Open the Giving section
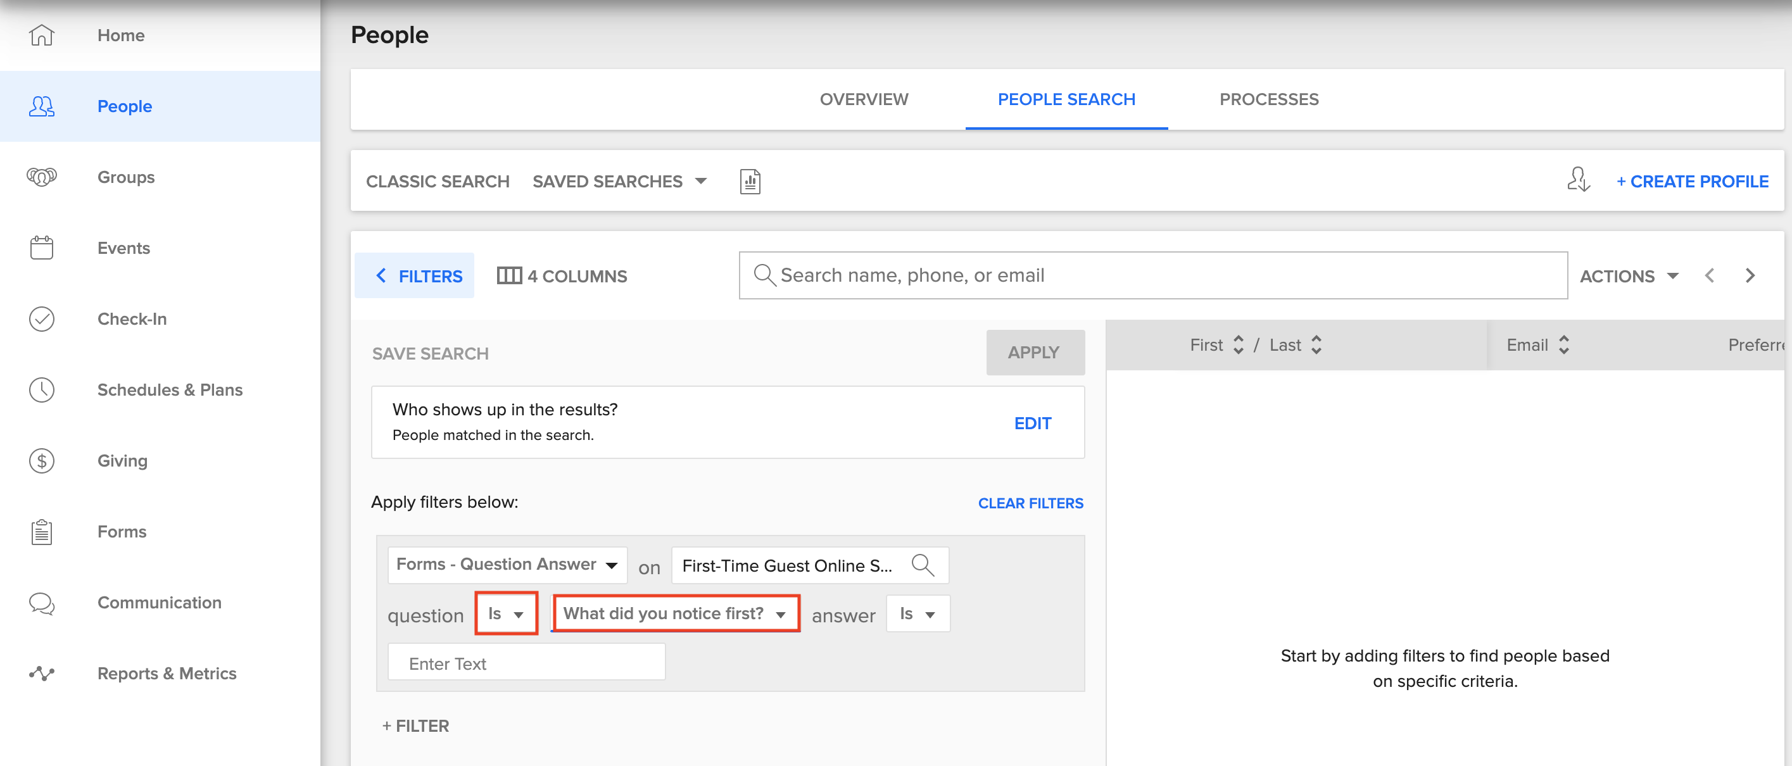The height and width of the screenshot is (766, 1792). (x=122, y=461)
